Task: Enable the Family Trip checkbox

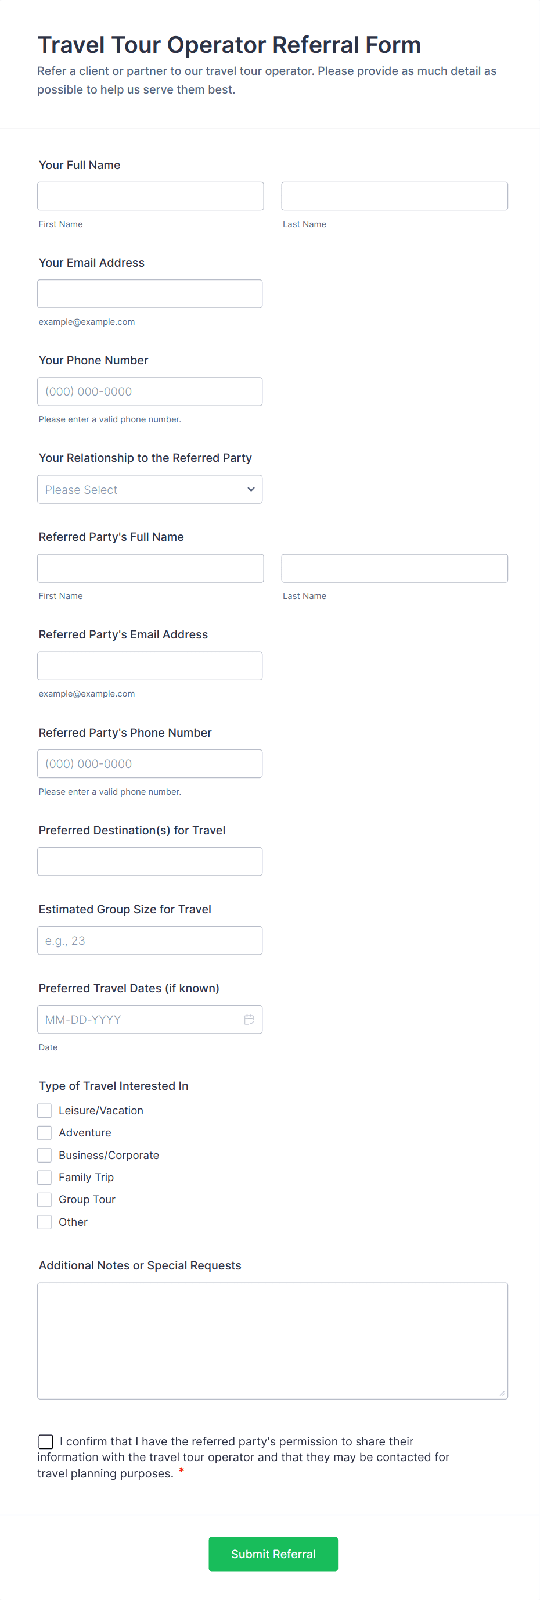Action: 45,1178
